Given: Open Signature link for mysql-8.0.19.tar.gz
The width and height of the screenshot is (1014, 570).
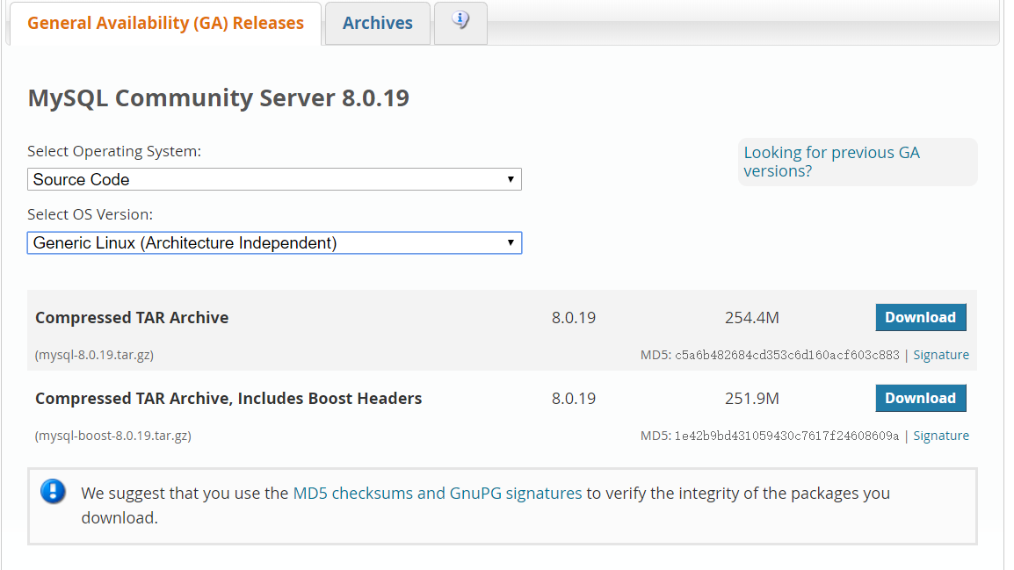Looking at the screenshot, I should pos(941,355).
